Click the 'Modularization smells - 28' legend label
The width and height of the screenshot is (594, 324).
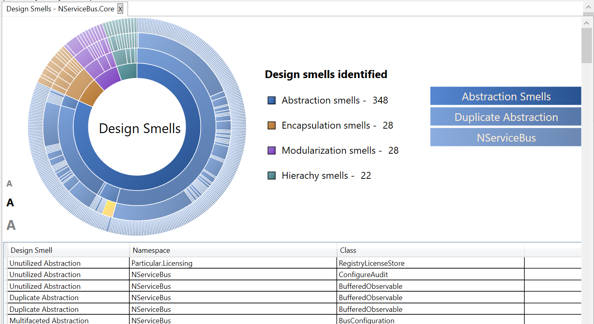click(340, 150)
